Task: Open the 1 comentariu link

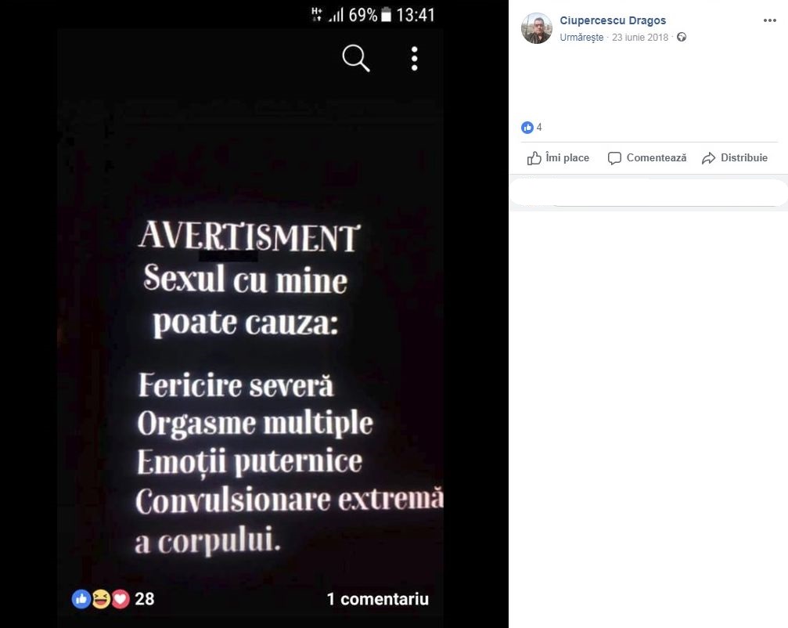Action: (377, 599)
